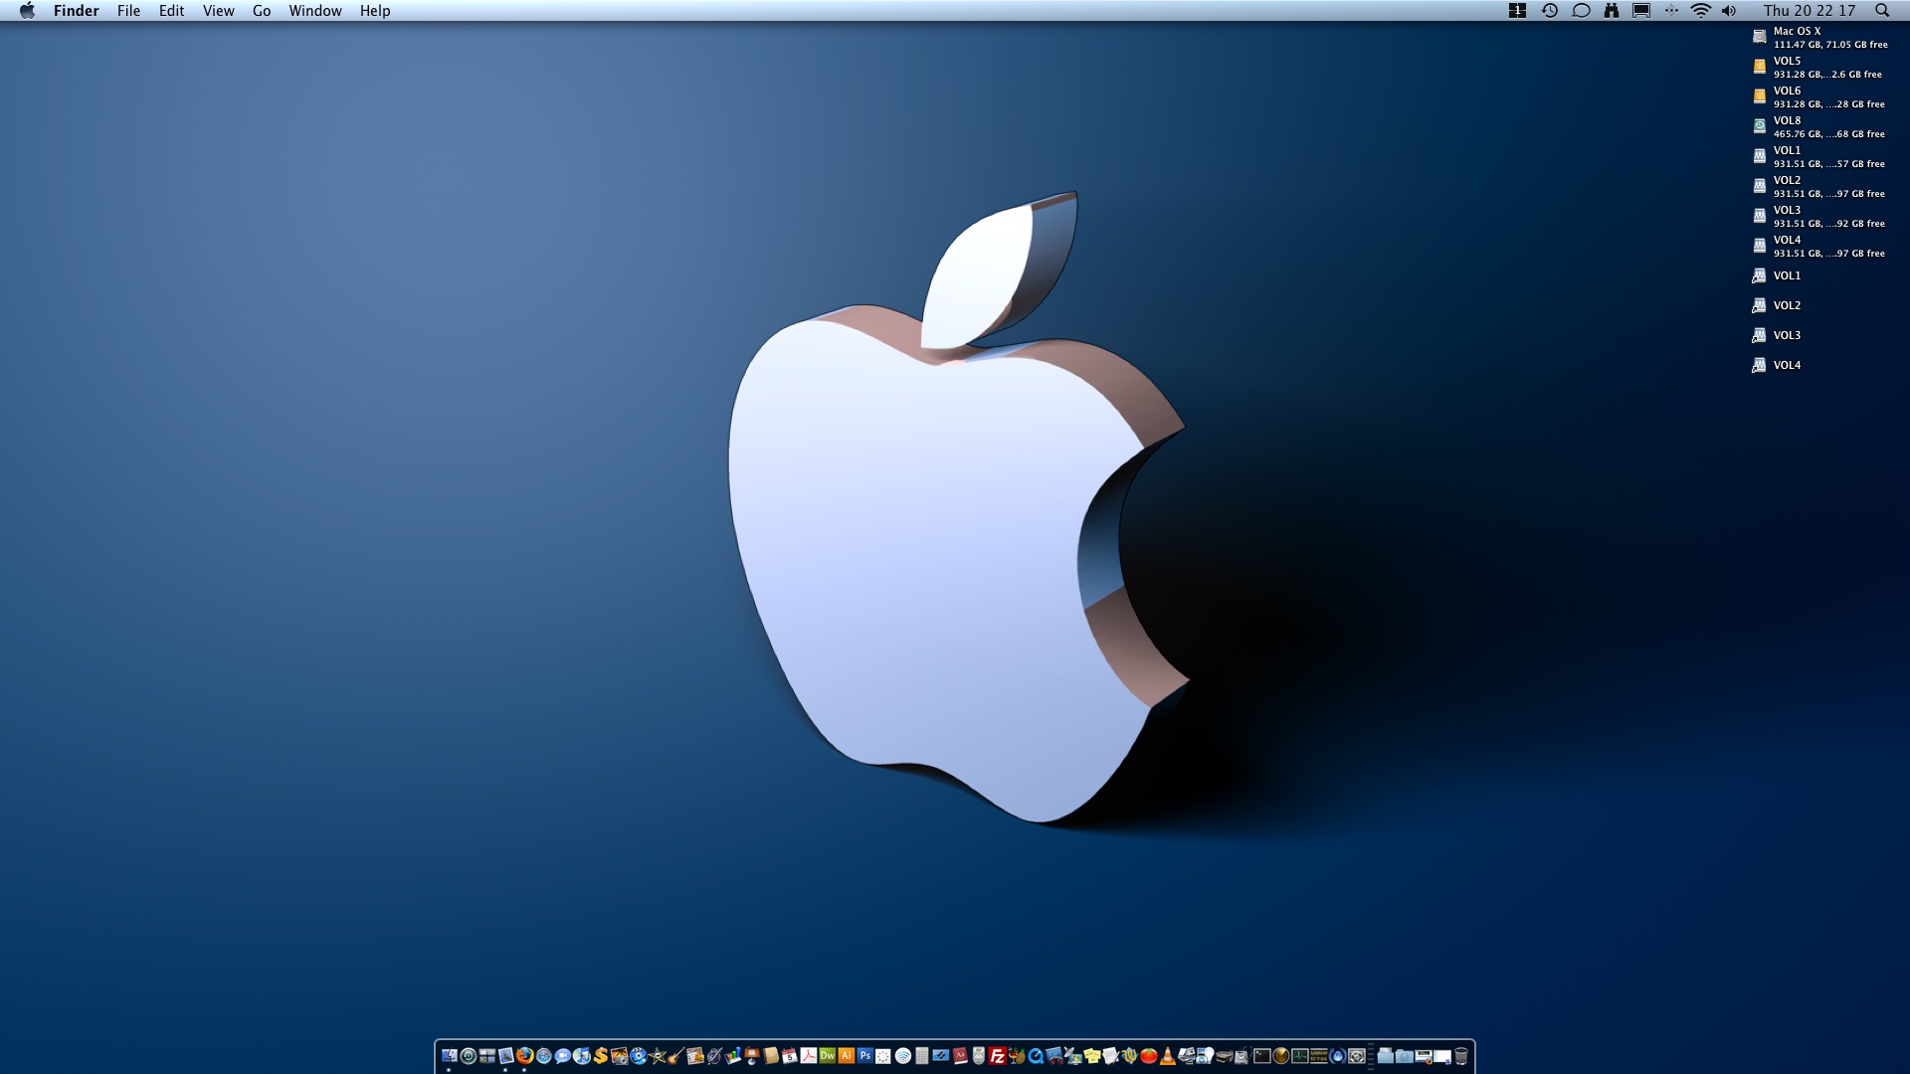Launch Photoshop from the dock
Image resolution: width=1910 pixels, height=1074 pixels.
click(x=865, y=1056)
